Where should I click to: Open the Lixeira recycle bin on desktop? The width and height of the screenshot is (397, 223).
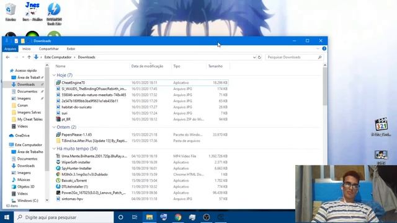click(11, 12)
